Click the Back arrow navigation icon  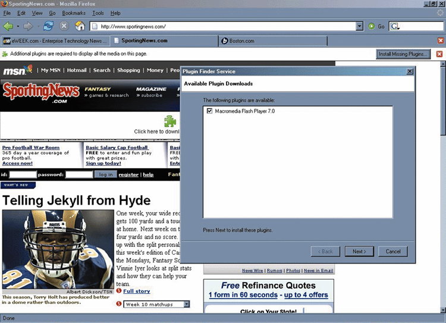click(8, 26)
